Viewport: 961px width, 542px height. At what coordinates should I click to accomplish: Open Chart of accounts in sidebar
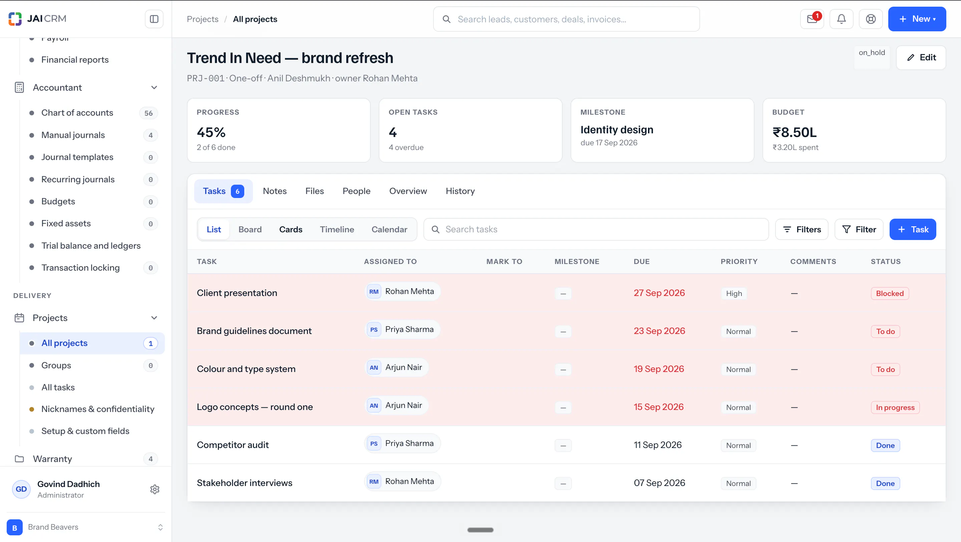(x=92, y=113)
